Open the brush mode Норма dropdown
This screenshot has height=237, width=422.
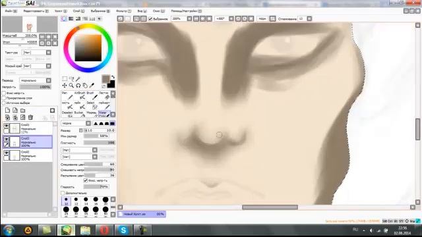[88, 123]
